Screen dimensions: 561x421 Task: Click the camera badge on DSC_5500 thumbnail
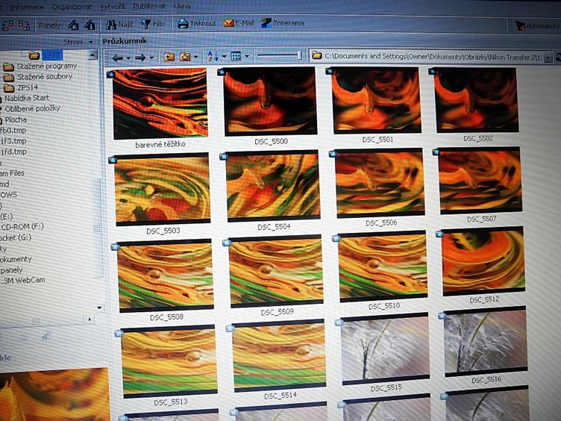221,72
